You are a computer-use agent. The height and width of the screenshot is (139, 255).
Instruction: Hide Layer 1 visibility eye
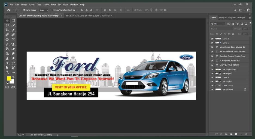tap(212, 43)
